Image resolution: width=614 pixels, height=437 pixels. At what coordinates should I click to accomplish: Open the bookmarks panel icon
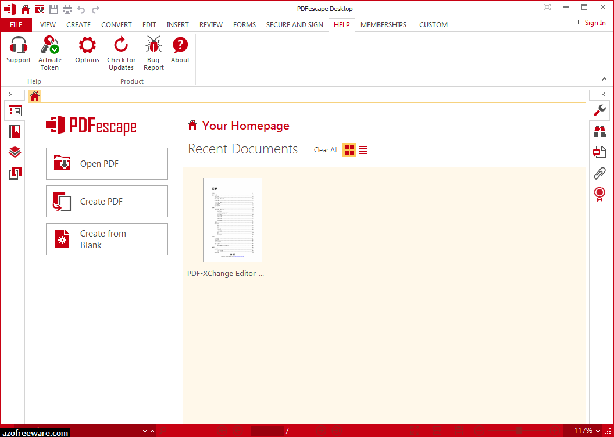point(15,131)
